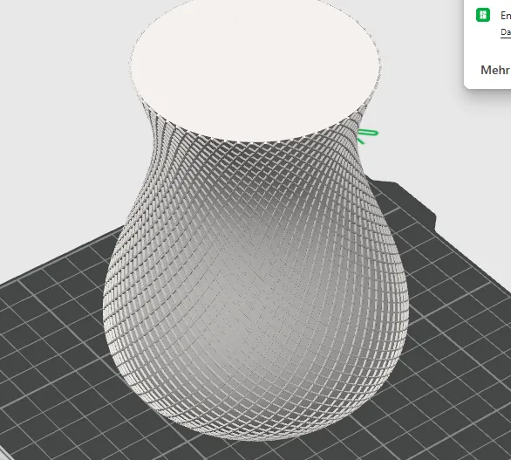Click the 'Mehr' text in the notification popup
The width and height of the screenshot is (511, 460).
click(x=495, y=70)
